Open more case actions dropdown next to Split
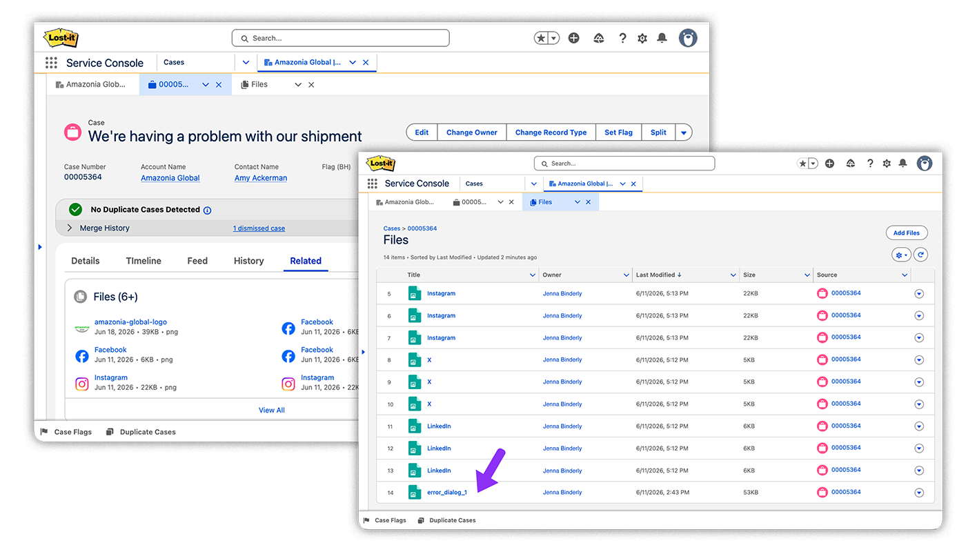 (684, 132)
